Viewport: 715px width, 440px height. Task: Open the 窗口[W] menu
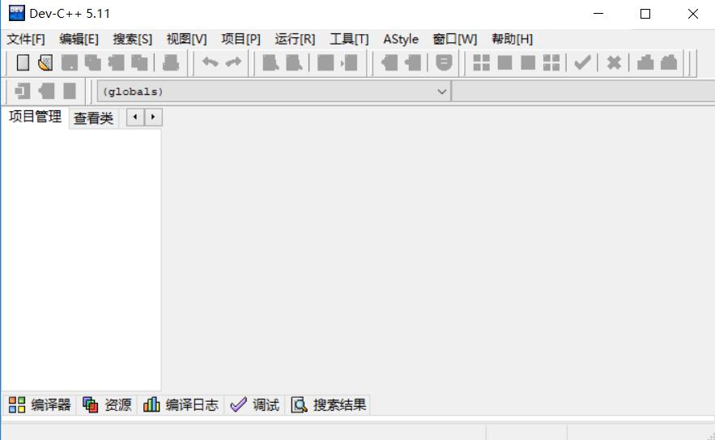(x=454, y=39)
